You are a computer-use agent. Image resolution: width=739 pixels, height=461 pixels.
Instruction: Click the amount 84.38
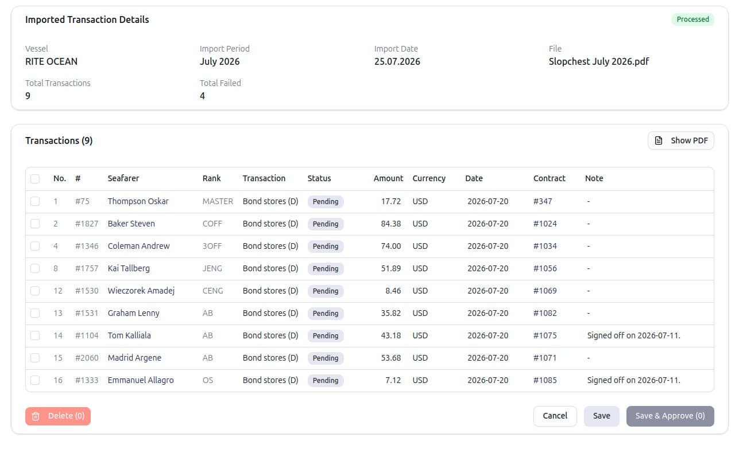click(x=391, y=224)
